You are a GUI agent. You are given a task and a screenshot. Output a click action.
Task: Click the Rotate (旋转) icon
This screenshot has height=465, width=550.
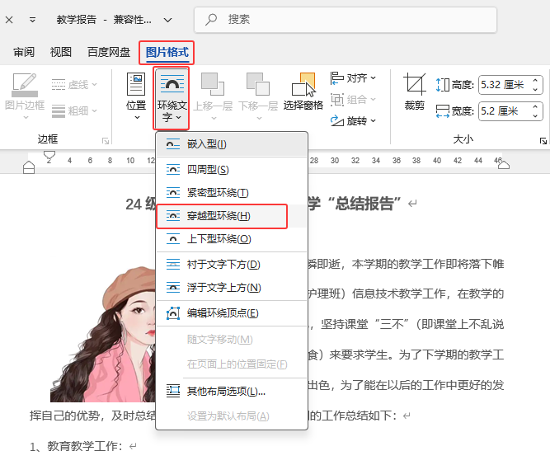tap(336, 121)
